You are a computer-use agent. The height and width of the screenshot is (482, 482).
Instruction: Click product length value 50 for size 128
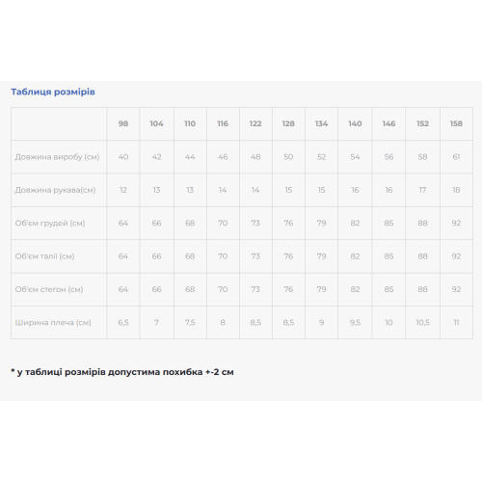(288, 157)
